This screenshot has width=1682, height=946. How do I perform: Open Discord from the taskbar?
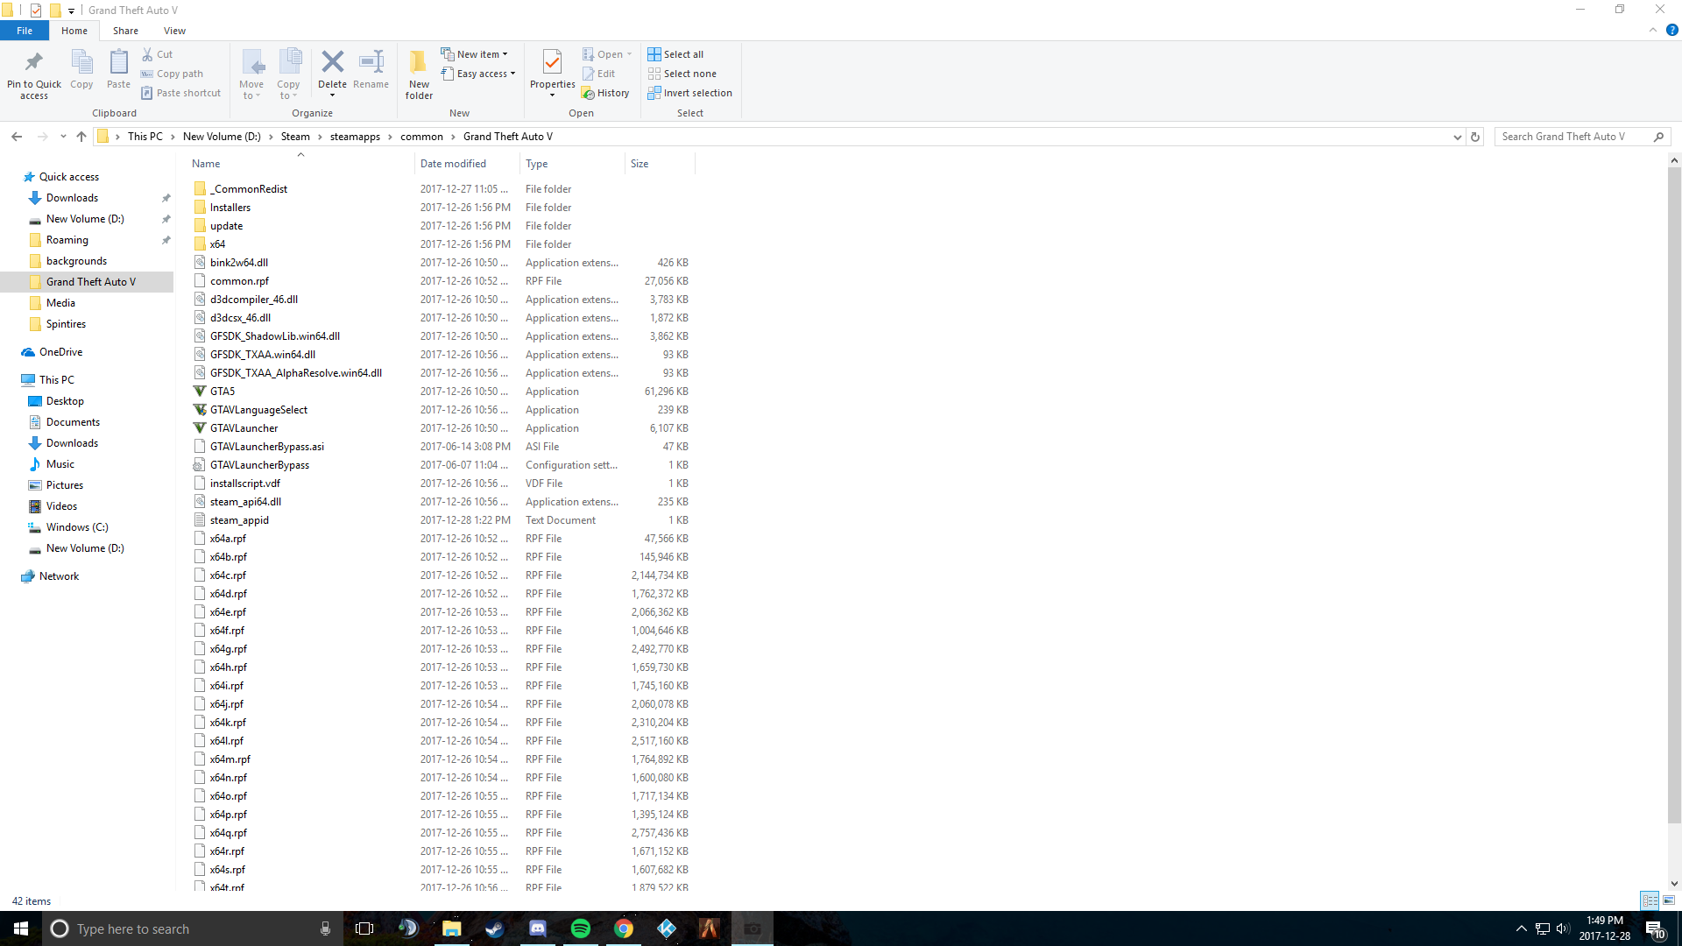[537, 928]
